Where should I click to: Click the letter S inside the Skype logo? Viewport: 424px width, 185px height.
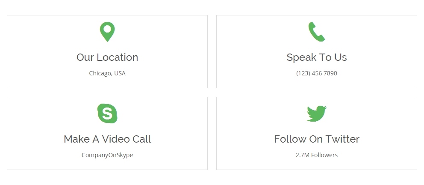tap(107, 113)
